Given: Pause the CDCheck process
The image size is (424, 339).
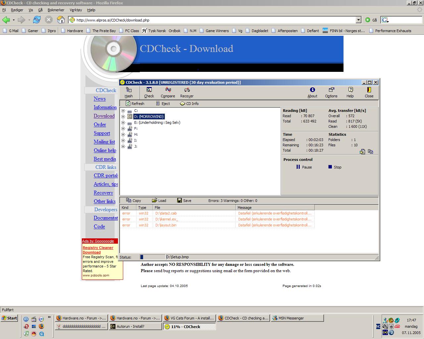Looking at the screenshot, I should tap(304, 167).
